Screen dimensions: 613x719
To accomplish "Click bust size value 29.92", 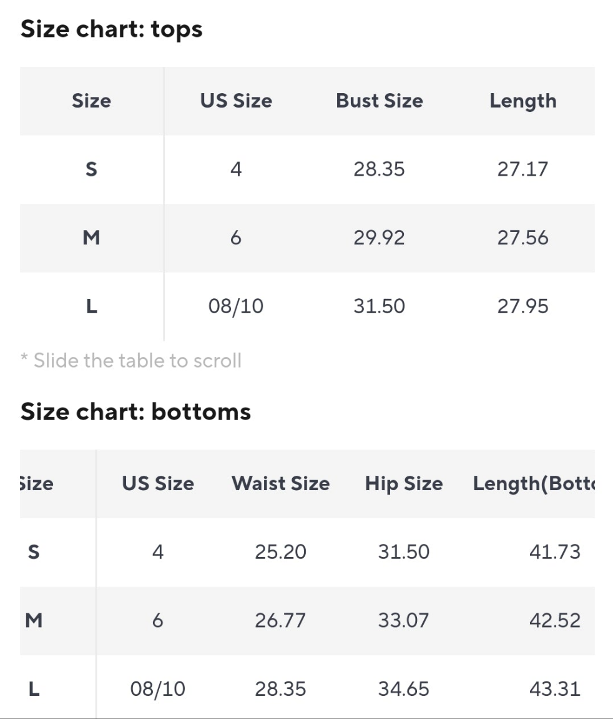I will pyautogui.click(x=379, y=238).
